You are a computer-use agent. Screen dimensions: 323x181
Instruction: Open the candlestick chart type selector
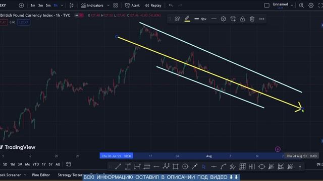click(x=71, y=6)
